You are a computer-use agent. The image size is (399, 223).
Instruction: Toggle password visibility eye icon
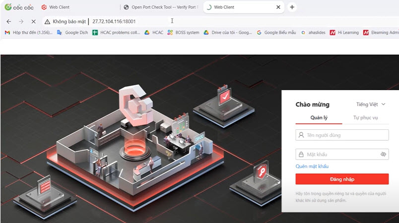tap(383, 155)
